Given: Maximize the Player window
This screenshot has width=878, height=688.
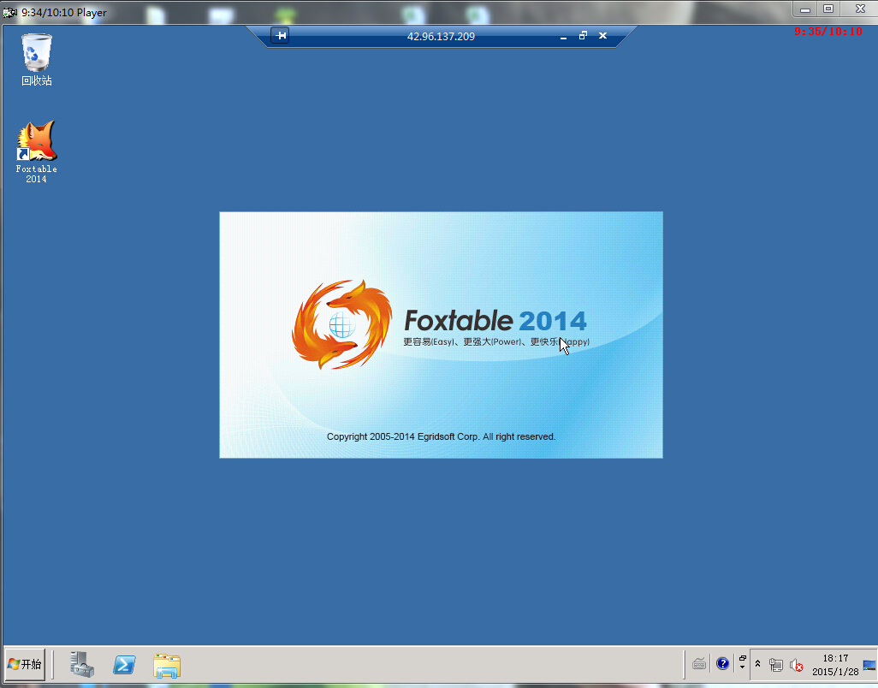Looking at the screenshot, I should tap(828, 9).
